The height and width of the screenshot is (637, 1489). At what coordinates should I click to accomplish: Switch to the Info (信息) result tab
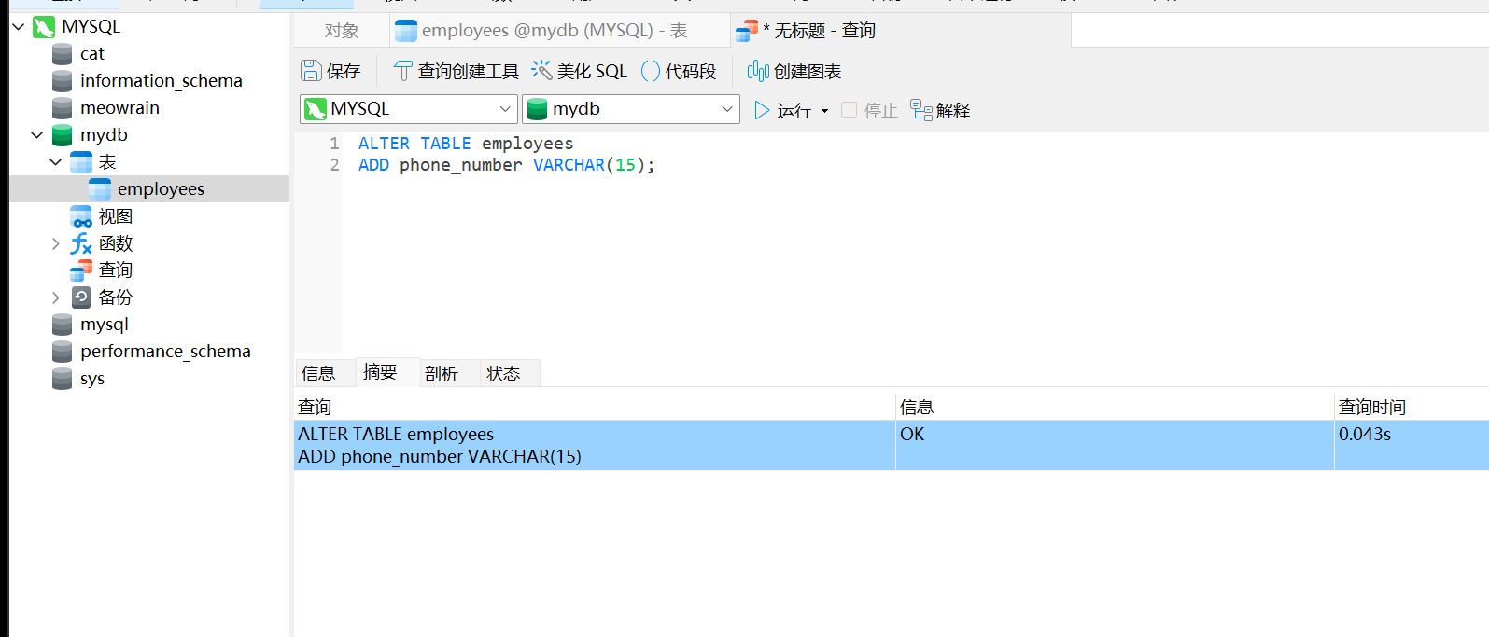(318, 373)
